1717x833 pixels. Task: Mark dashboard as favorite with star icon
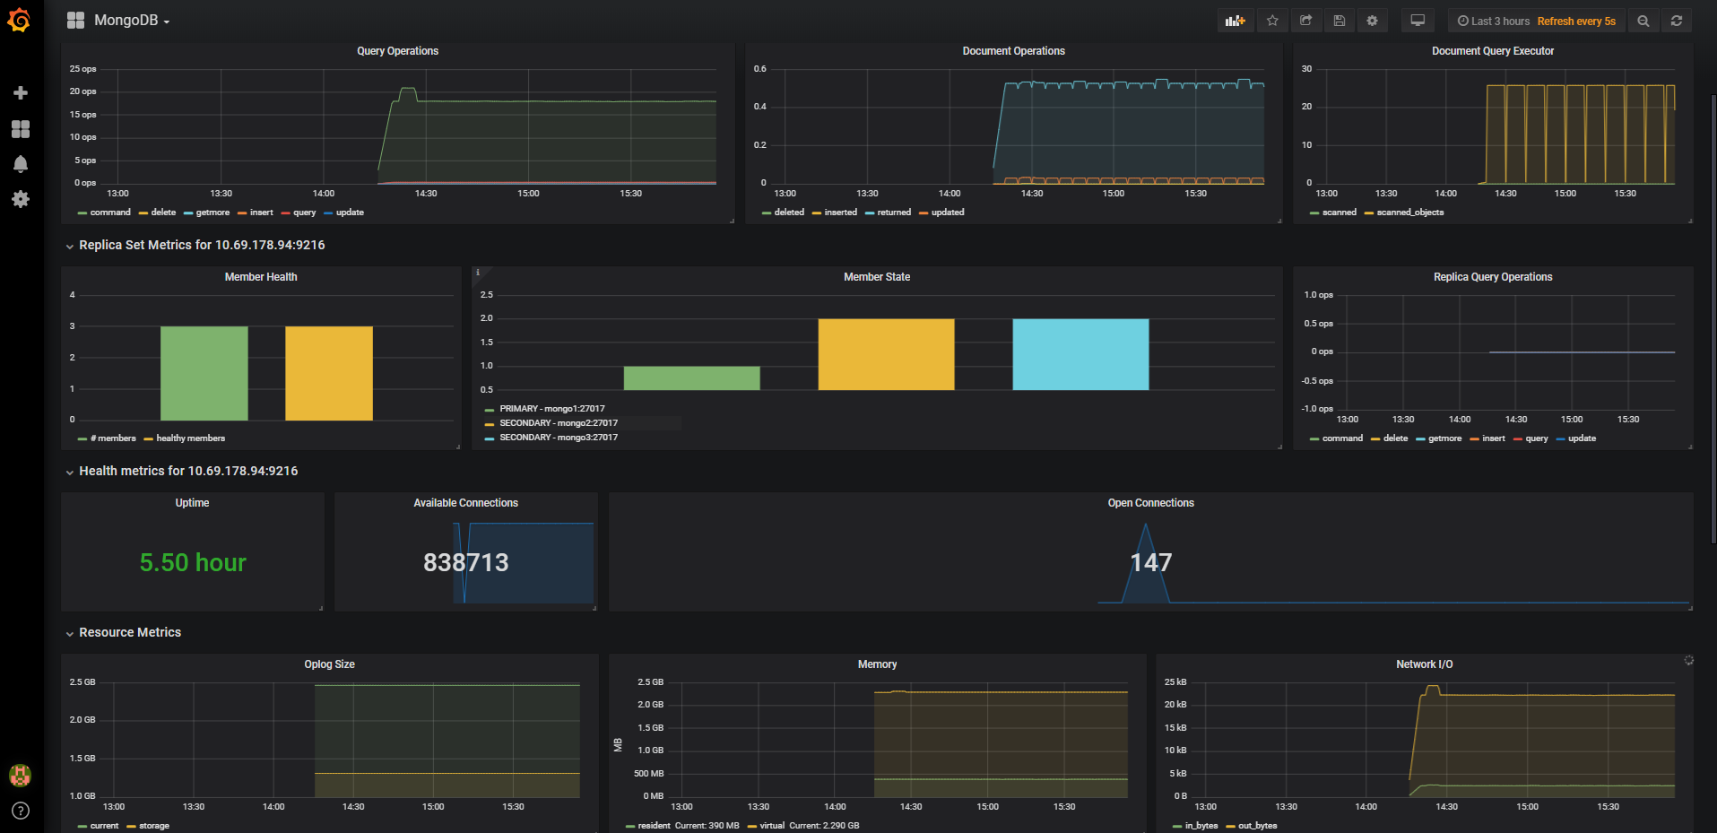coord(1272,21)
